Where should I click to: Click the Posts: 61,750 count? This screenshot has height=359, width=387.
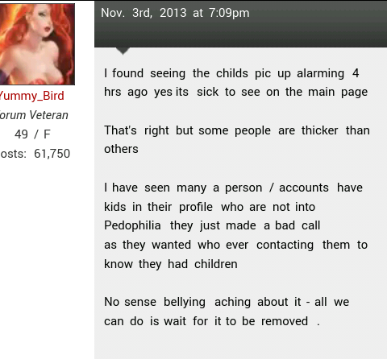pos(35,154)
